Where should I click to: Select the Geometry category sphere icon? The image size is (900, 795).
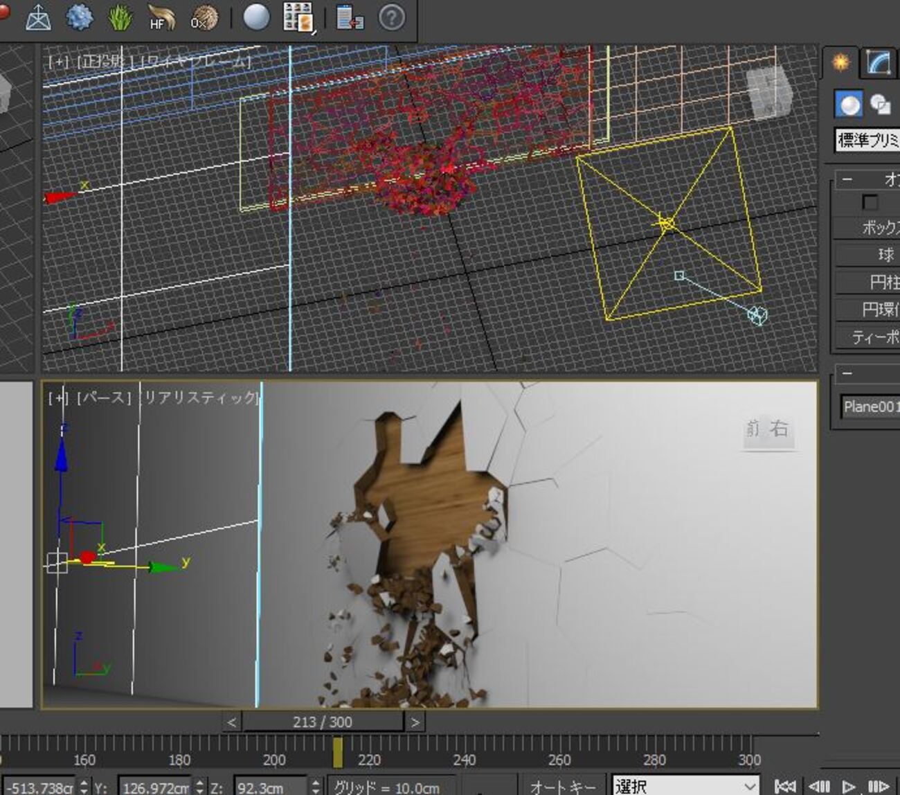[x=849, y=105]
